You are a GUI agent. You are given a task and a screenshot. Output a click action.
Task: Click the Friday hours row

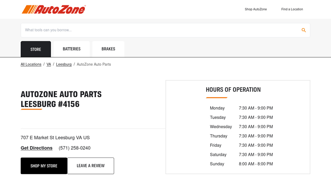(241, 145)
